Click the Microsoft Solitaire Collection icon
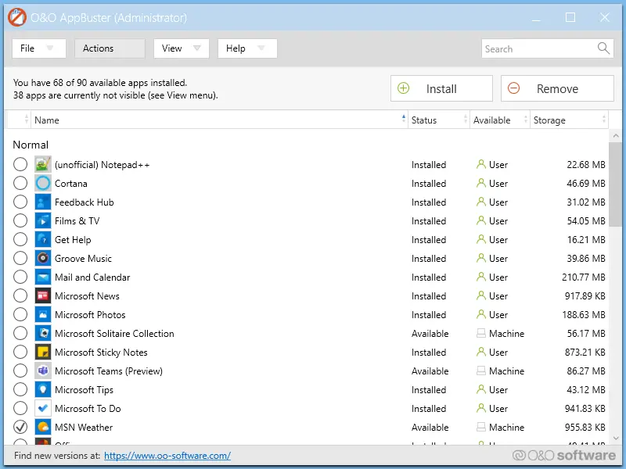Screen dimensions: 626x469 [x=43, y=333]
